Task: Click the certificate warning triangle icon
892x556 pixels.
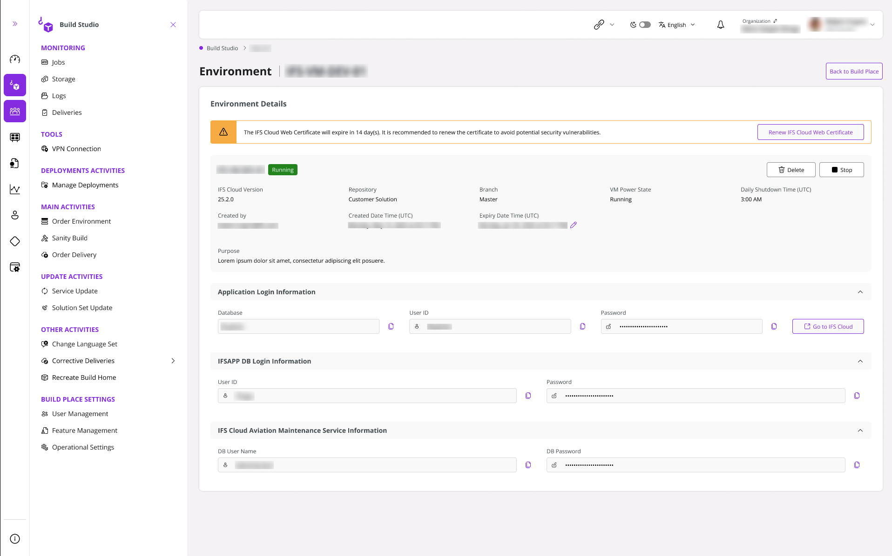Action: pyautogui.click(x=223, y=132)
